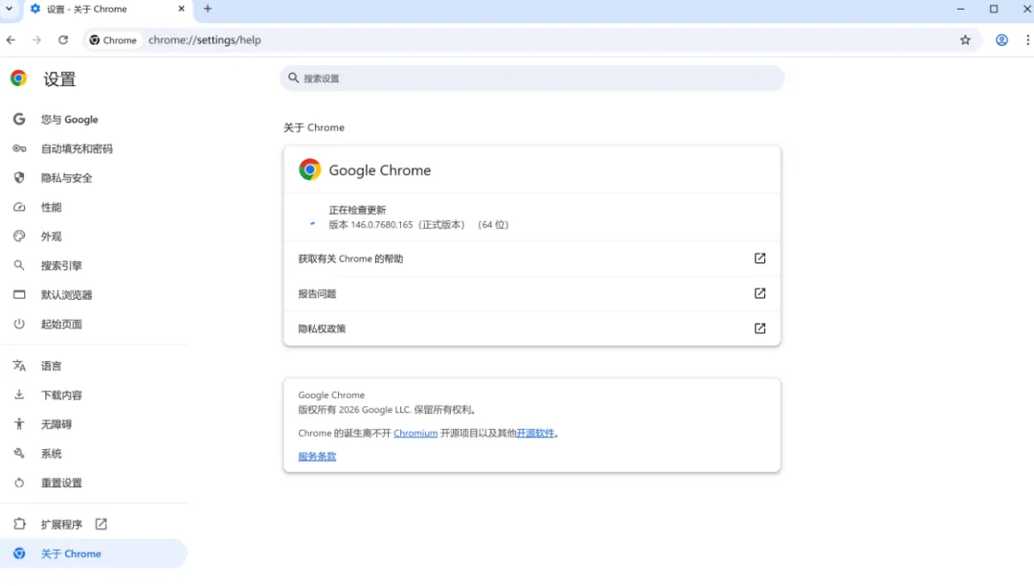
Task: Click the magnifier icon in 搜索设置
Action: click(294, 78)
